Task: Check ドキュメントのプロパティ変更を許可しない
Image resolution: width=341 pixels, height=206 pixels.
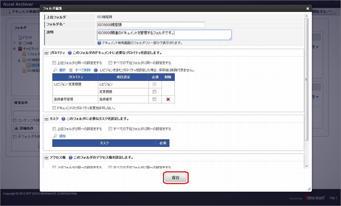Action: (54, 108)
